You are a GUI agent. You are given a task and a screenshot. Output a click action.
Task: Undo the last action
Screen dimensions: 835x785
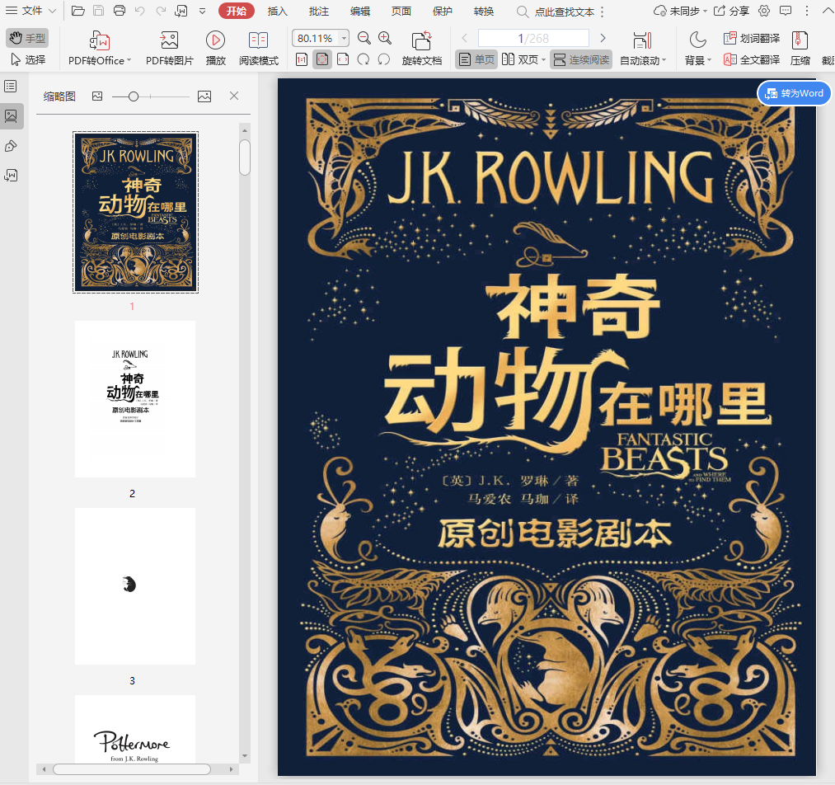(x=139, y=11)
